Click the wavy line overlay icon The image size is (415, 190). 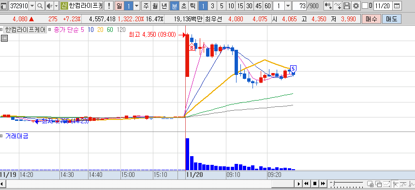pyautogui.click(x=403, y=184)
